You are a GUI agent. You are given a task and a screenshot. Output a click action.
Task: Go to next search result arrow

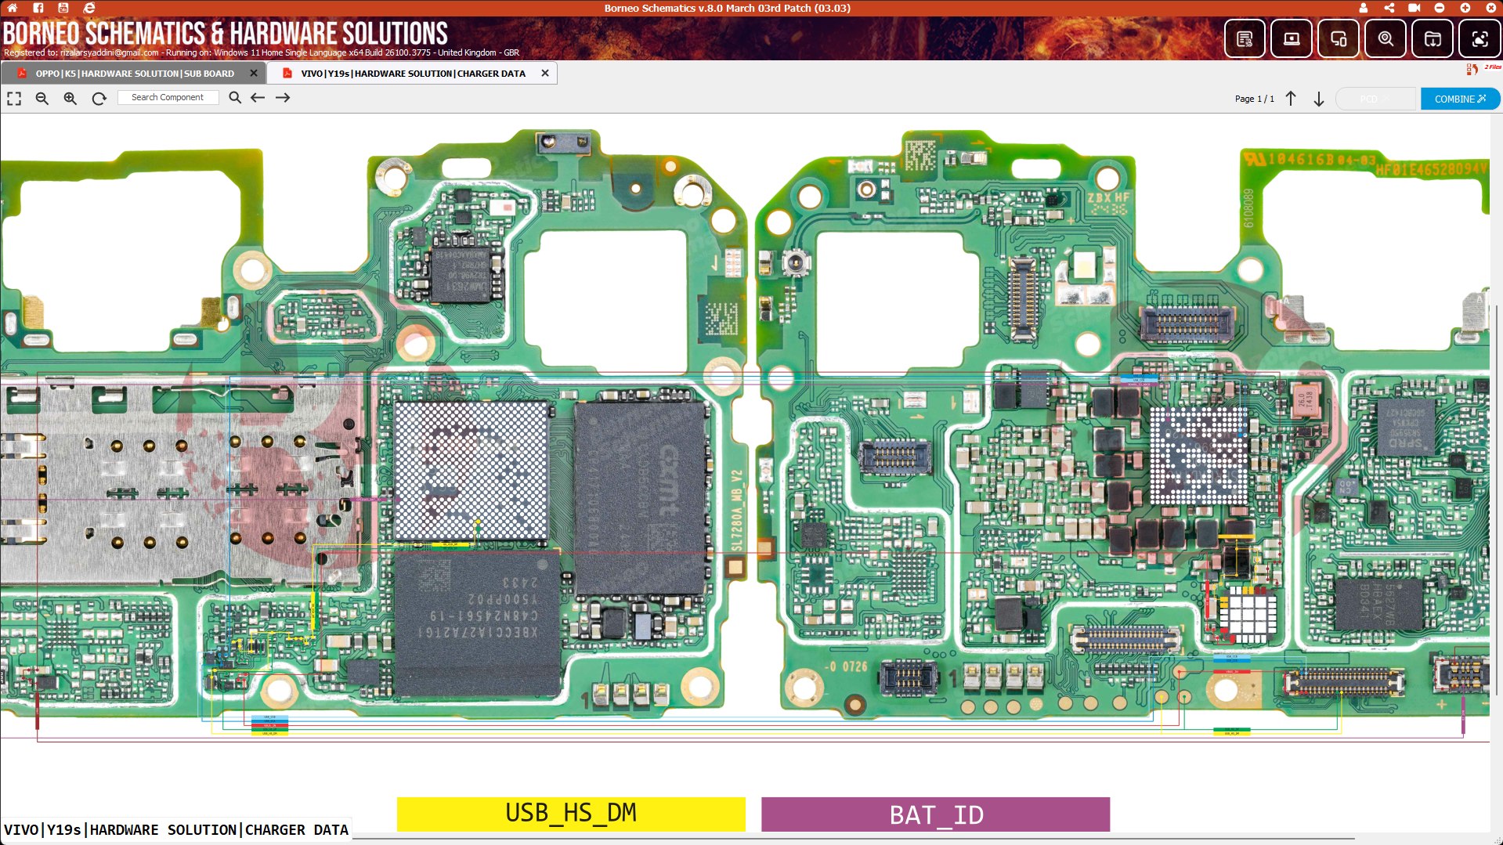[283, 98]
